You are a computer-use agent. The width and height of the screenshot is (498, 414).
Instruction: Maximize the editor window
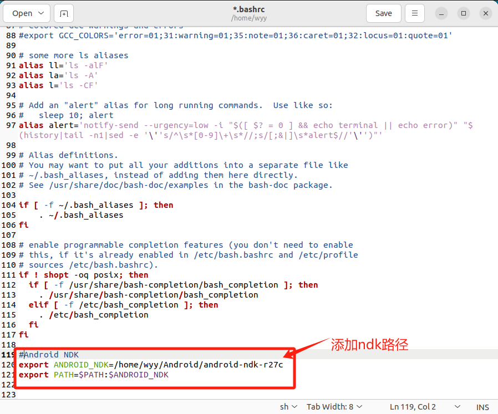464,13
